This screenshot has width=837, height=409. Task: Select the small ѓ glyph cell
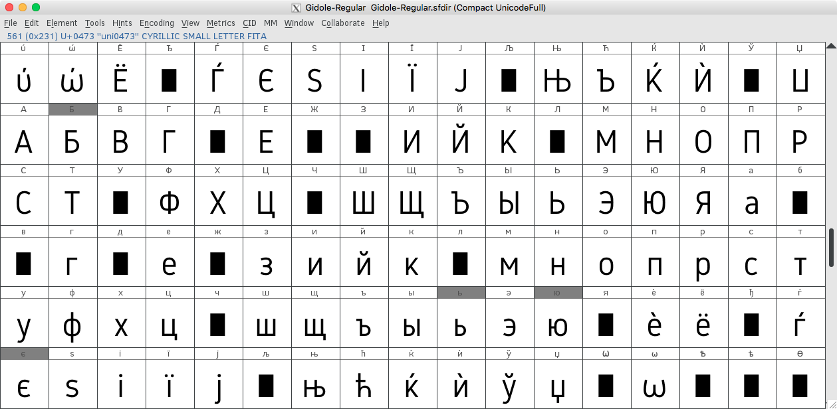point(800,323)
